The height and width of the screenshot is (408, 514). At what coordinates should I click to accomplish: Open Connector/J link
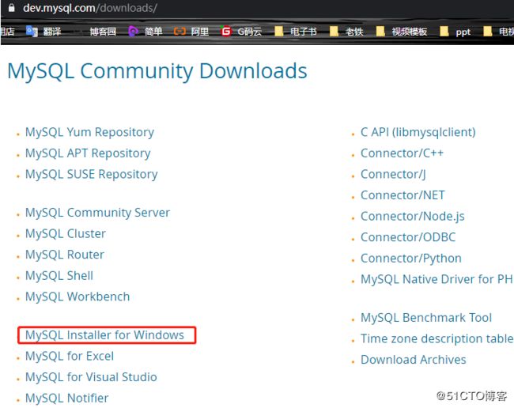click(x=393, y=174)
